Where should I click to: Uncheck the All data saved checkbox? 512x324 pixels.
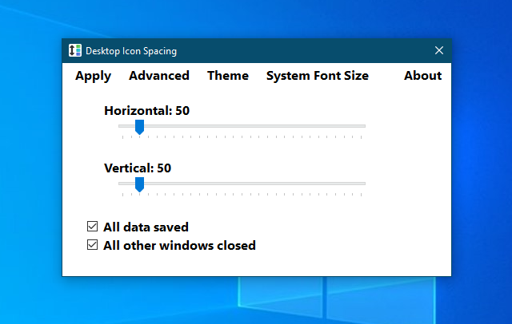[x=93, y=227]
